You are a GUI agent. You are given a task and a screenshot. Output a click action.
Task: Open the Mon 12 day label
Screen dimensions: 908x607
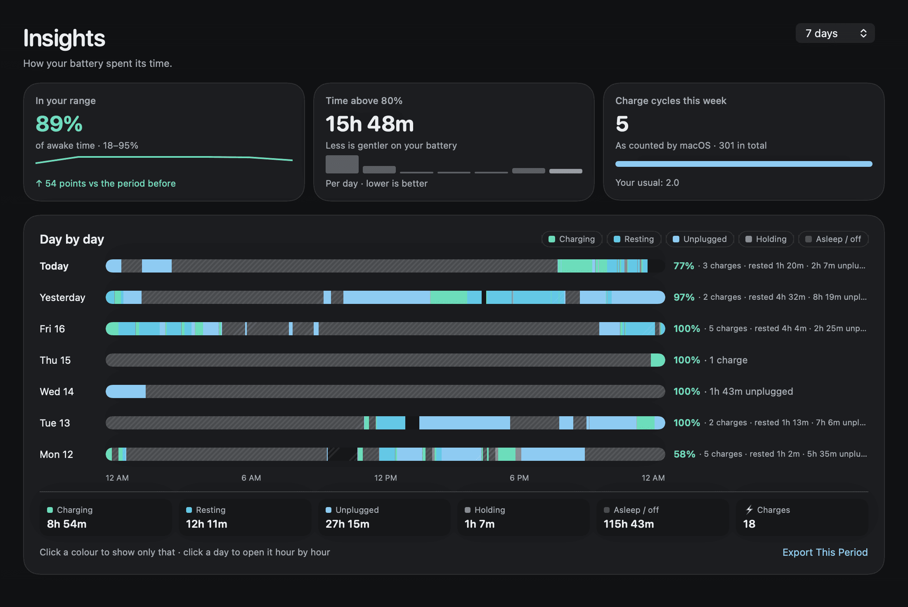coord(56,454)
